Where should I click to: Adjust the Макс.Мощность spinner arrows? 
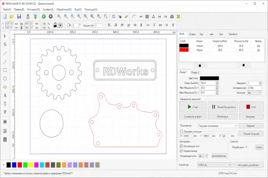(x=217, y=92)
